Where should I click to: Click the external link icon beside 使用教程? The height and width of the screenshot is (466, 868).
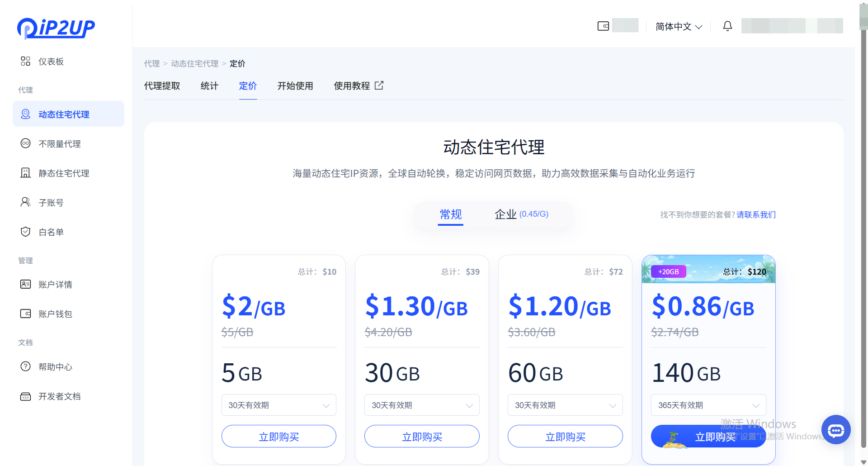(x=379, y=86)
